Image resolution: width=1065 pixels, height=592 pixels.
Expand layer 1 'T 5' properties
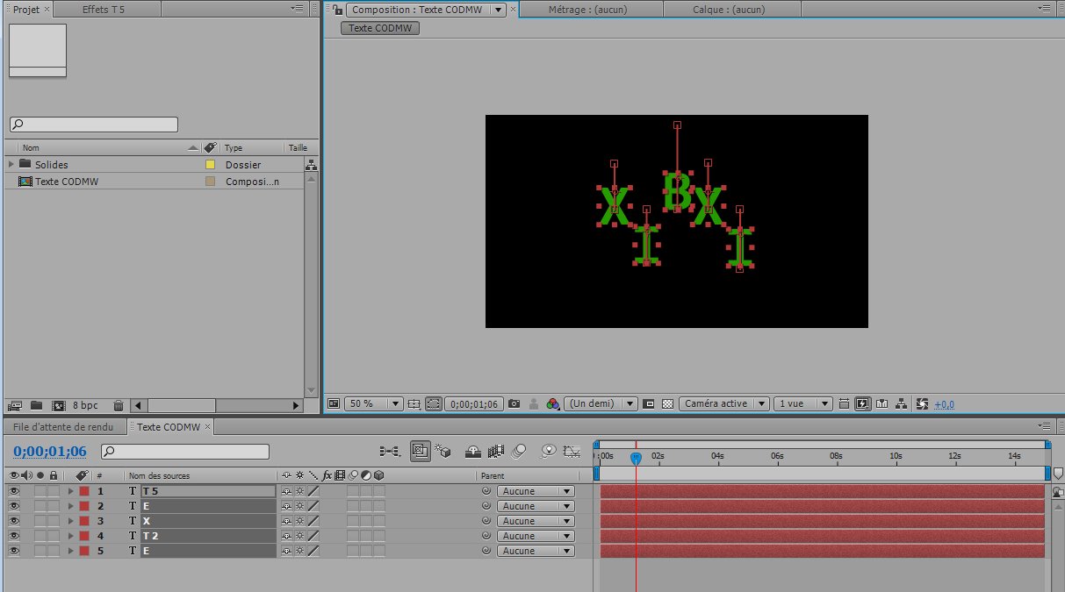[70, 491]
